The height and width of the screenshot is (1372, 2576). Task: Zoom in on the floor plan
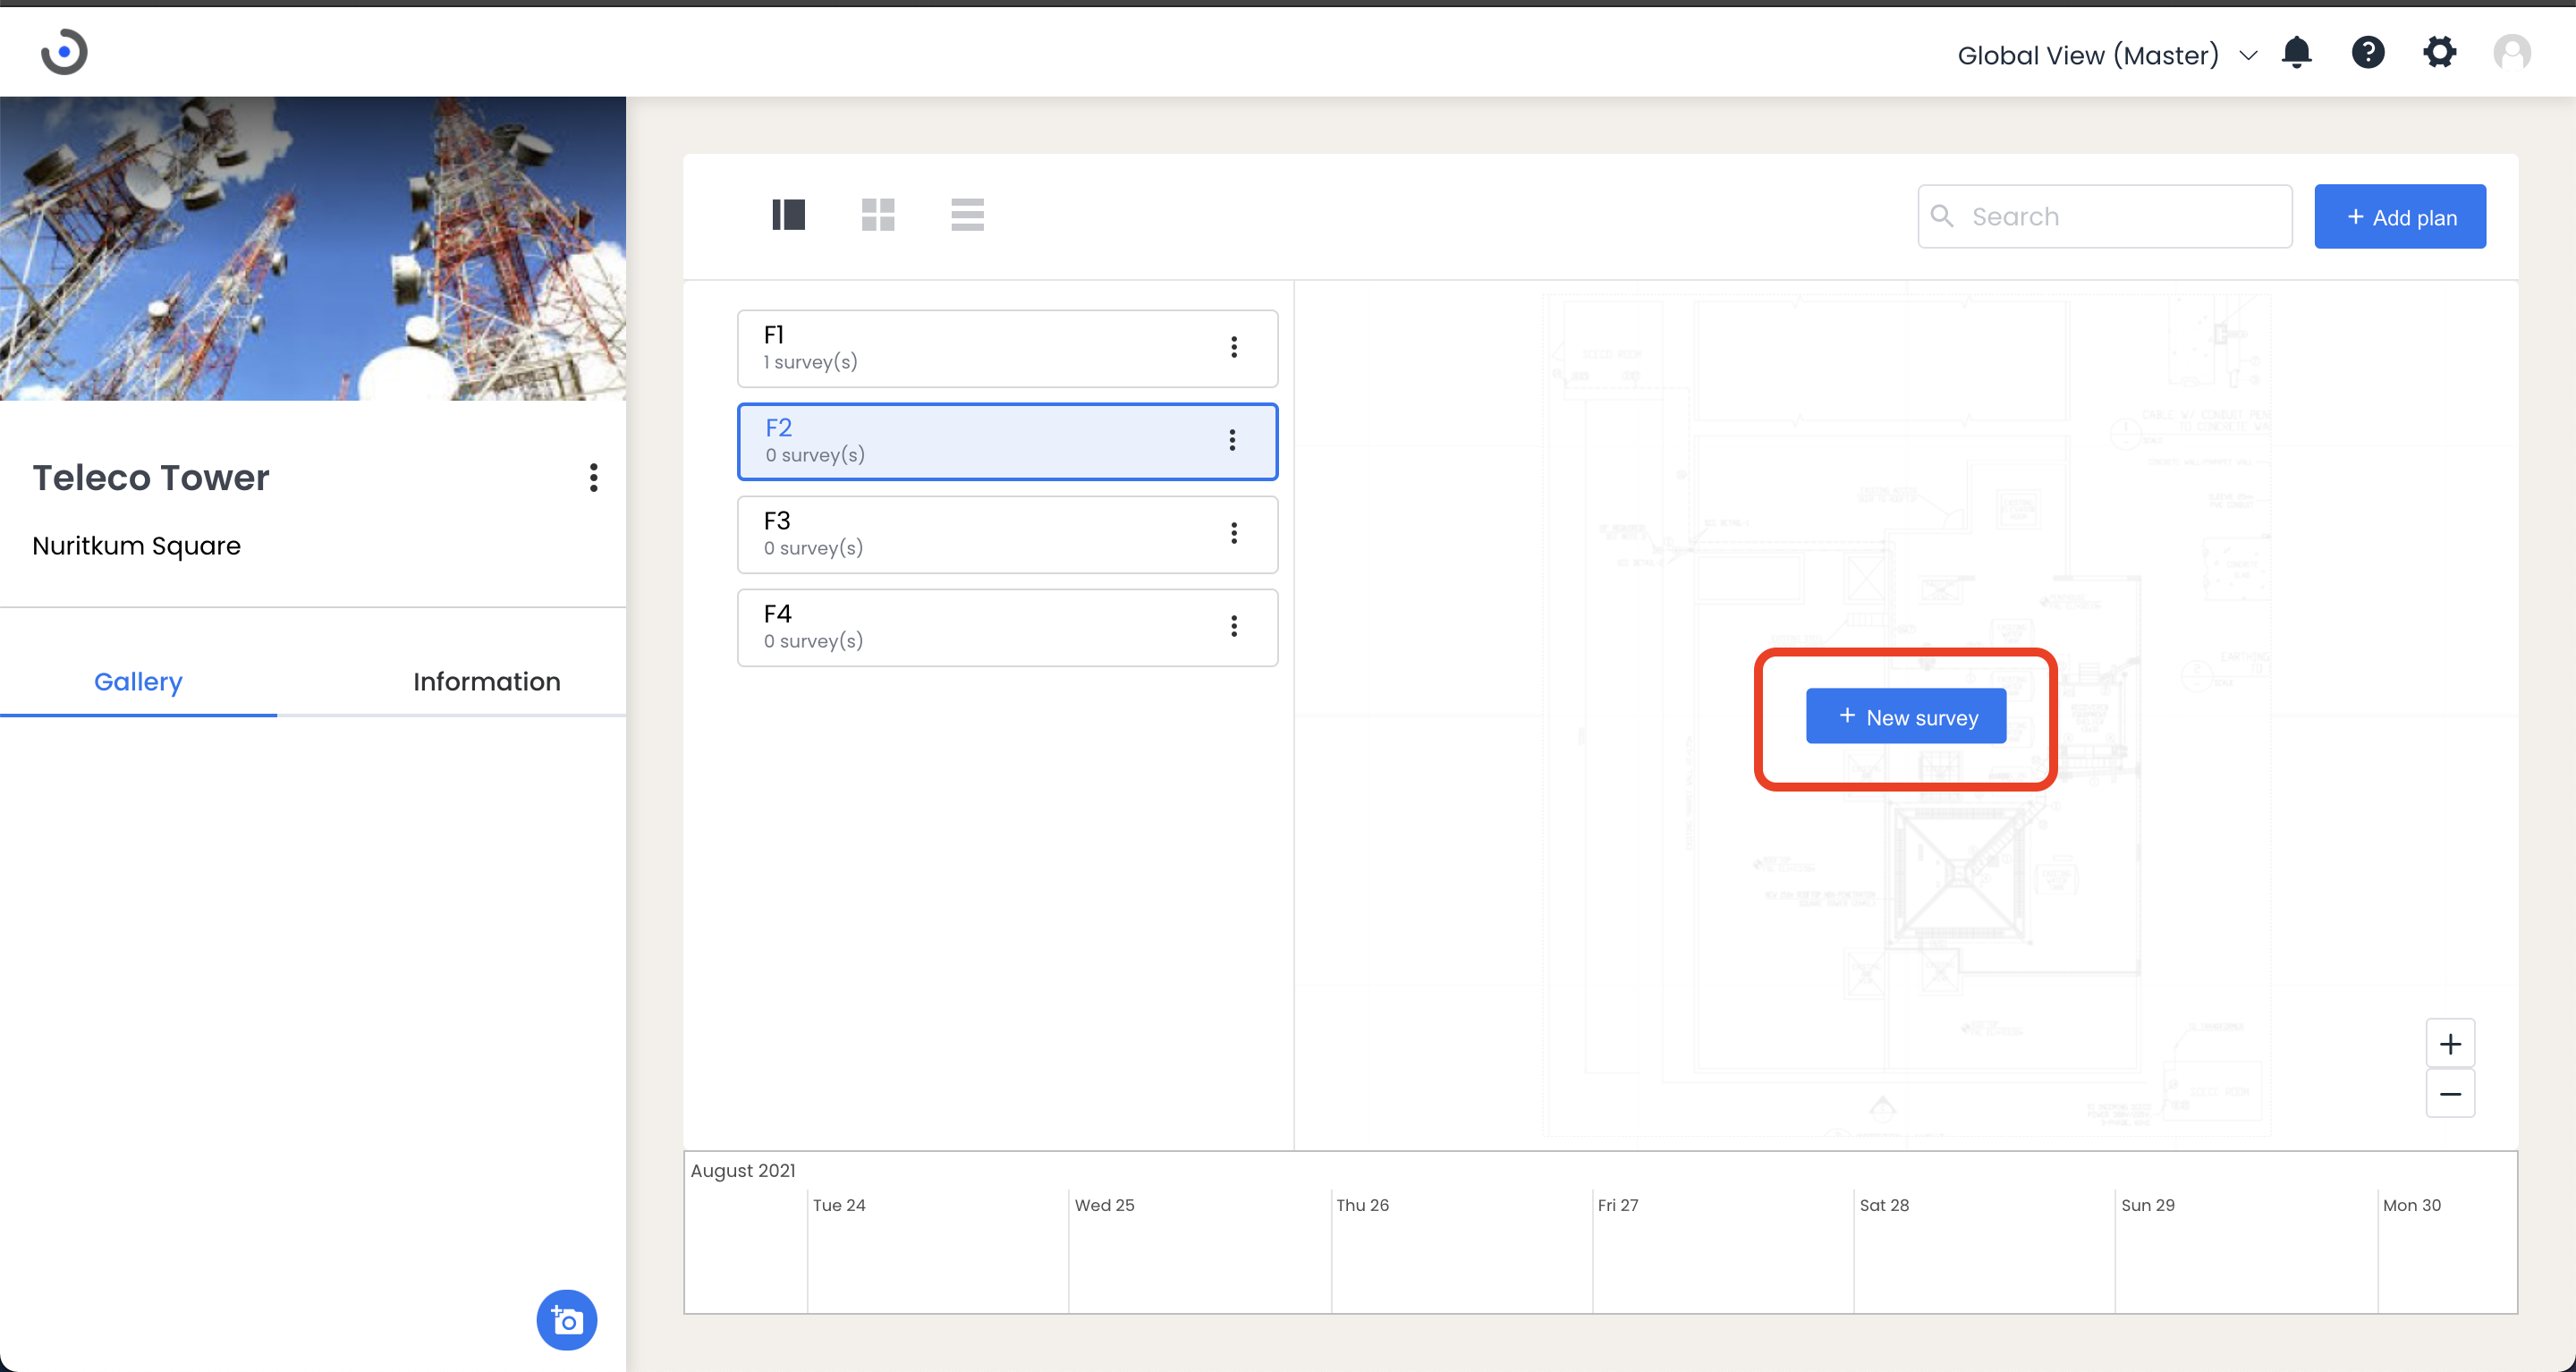[2451, 1044]
